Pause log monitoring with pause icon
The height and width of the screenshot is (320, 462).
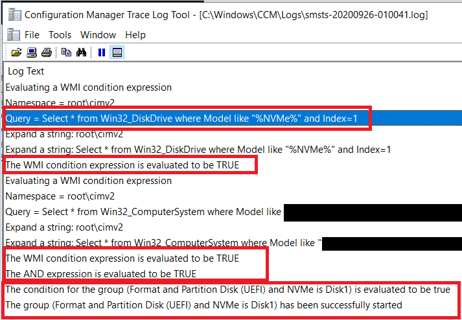pyautogui.click(x=101, y=52)
